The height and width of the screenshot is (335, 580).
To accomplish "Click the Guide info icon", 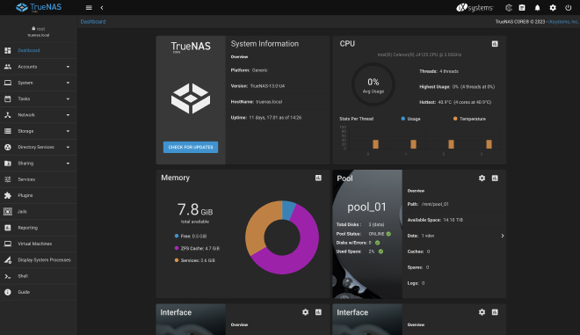I will (x=8, y=292).
